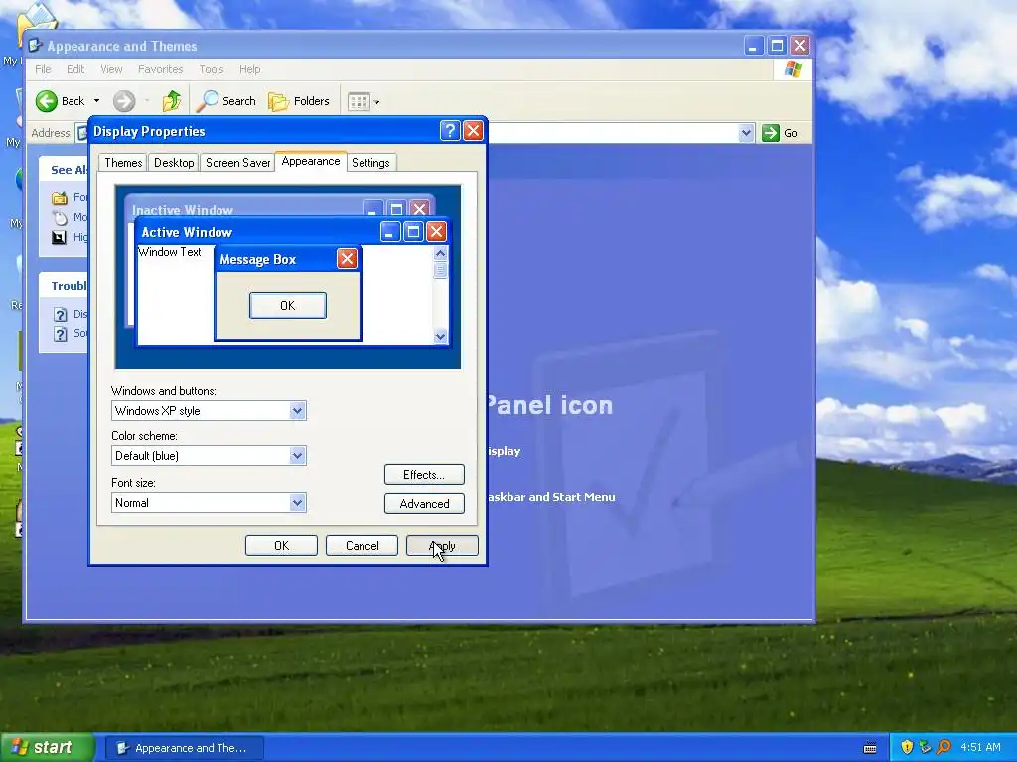Click the Apply button
The height and width of the screenshot is (762, 1017).
[x=442, y=546]
